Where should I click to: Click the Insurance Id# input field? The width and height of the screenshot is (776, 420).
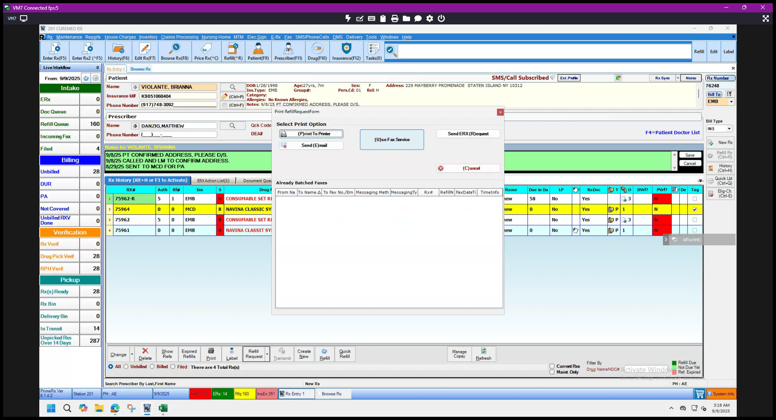pos(178,96)
